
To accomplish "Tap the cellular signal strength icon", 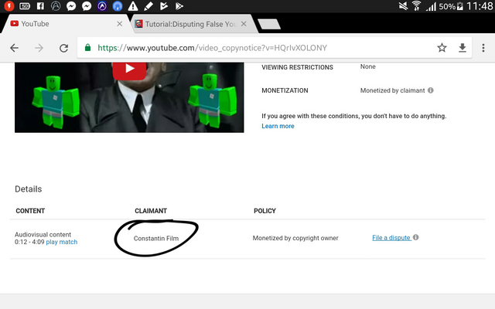I will click(431, 6).
